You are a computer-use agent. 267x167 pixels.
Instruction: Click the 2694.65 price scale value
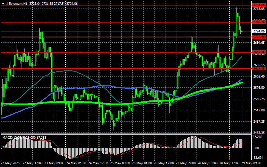coord(259,42)
